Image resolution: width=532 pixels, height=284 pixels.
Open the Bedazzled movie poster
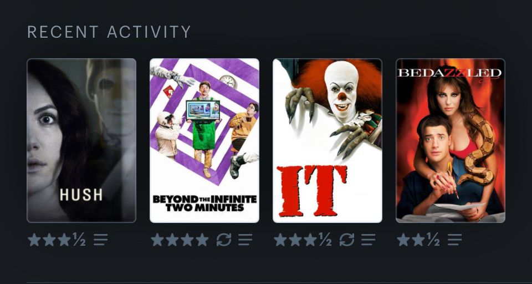click(x=451, y=141)
